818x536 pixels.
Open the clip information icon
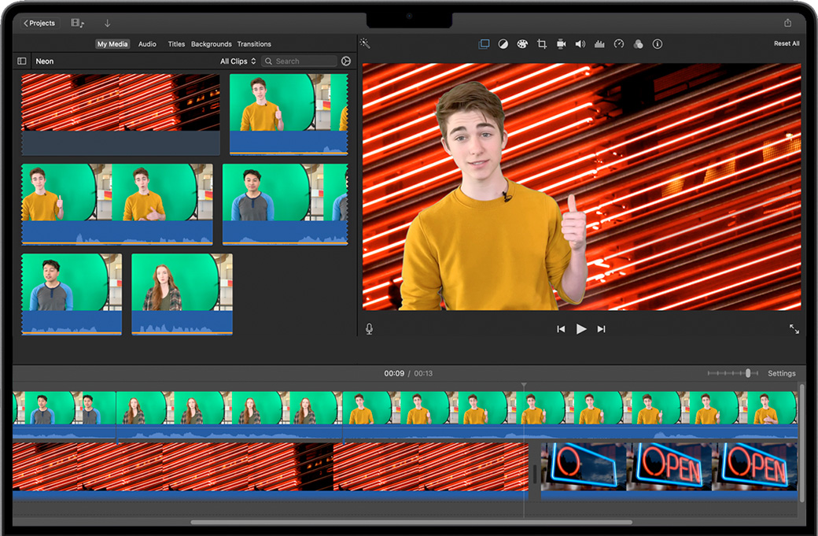pyautogui.click(x=658, y=44)
